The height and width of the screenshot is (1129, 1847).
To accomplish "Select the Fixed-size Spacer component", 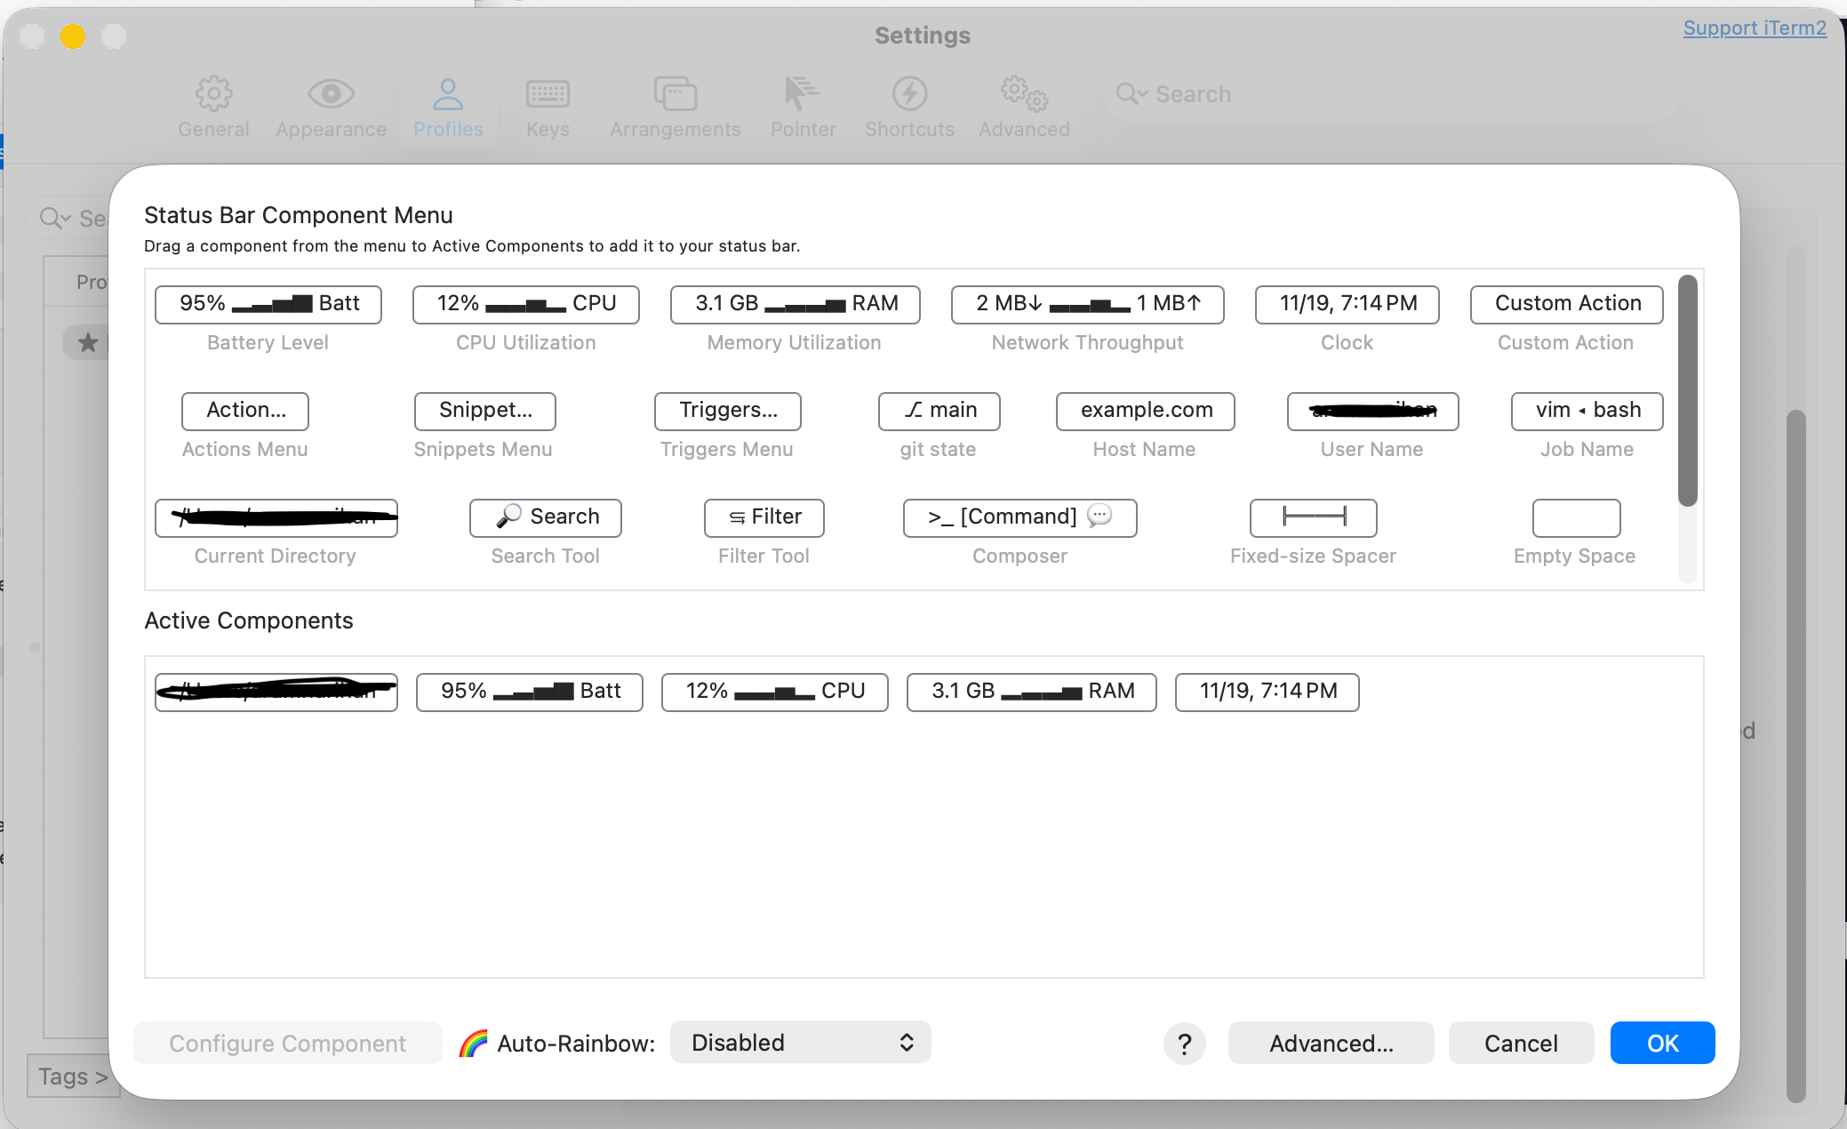I will click(x=1313, y=517).
